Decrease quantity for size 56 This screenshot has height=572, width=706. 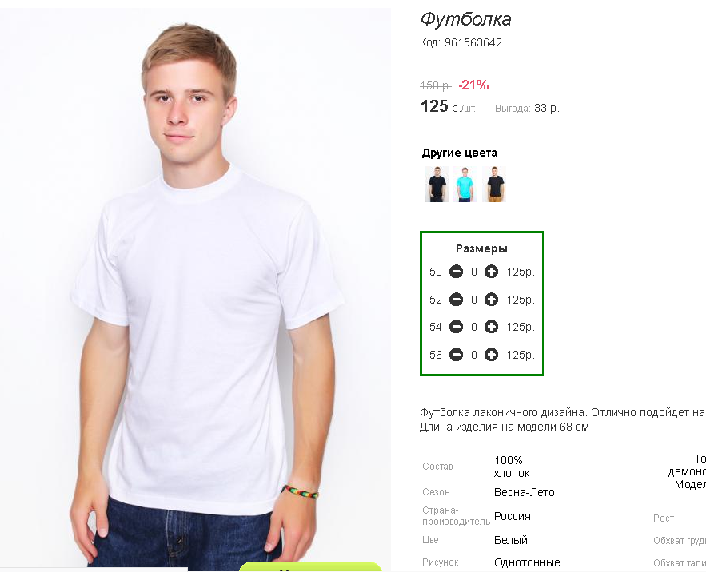tap(456, 355)
